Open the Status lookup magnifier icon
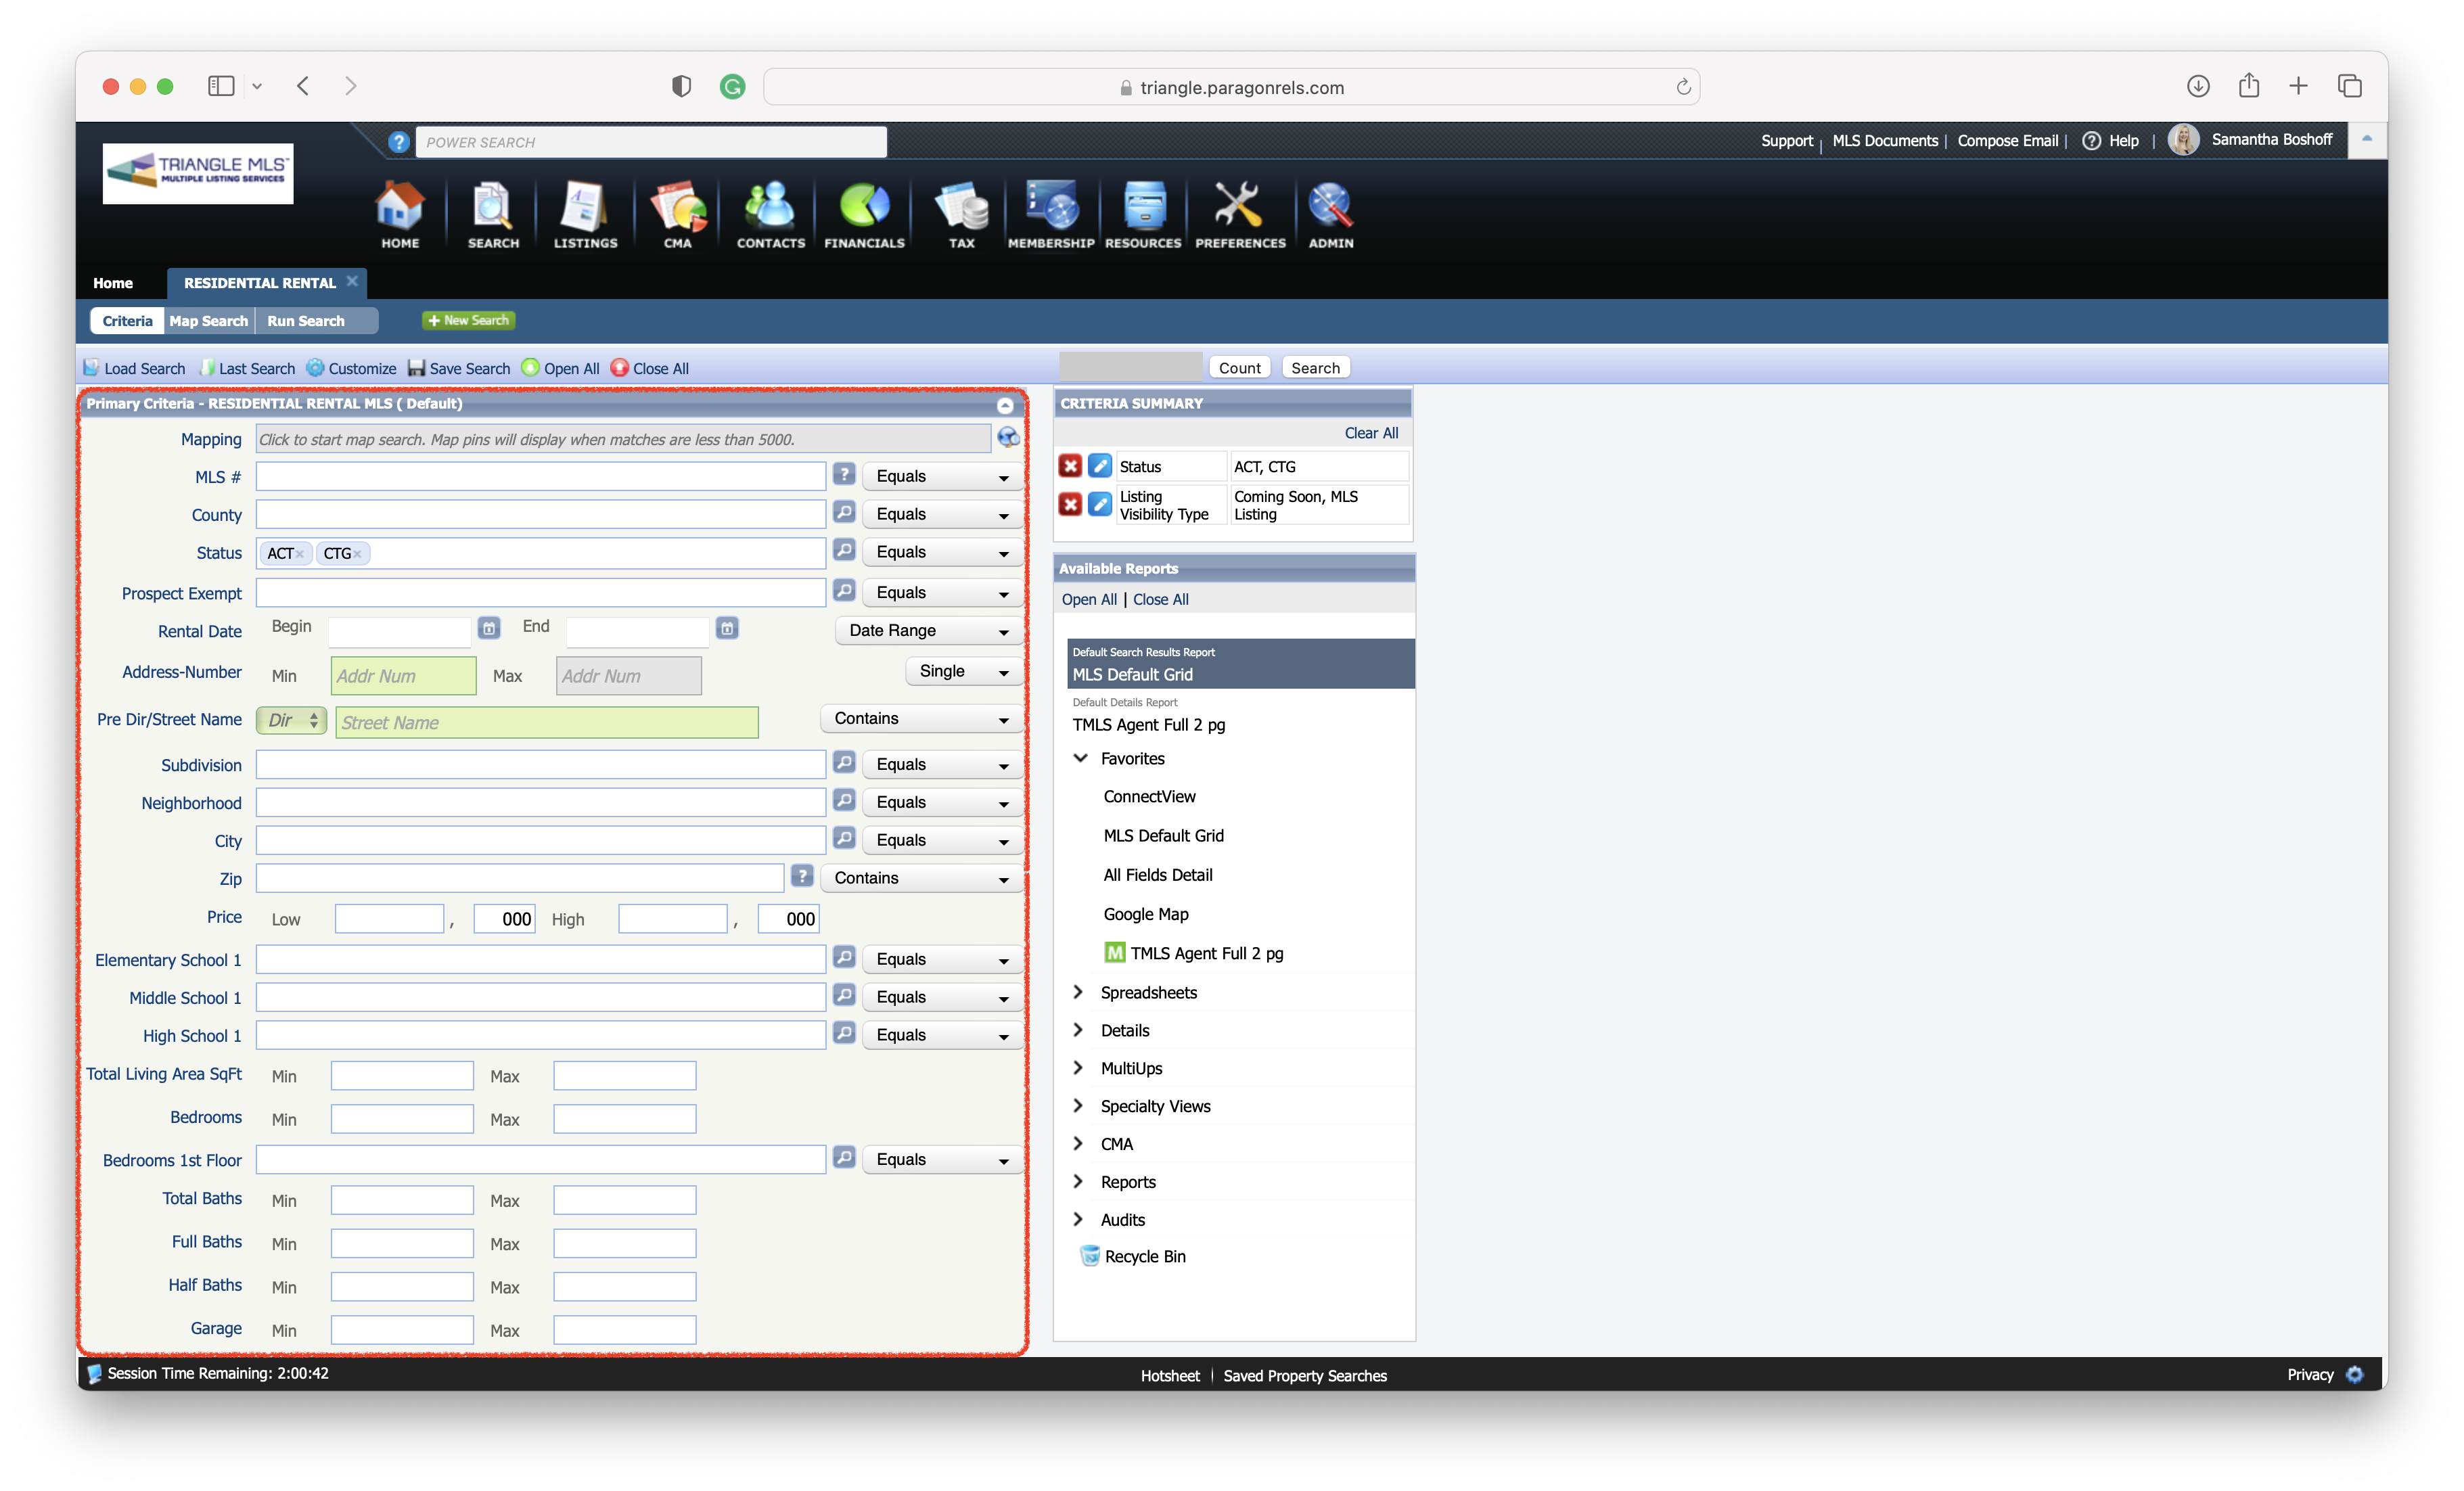The width and height of the screenshot is (2464, 1491). (x=844, y=551)
